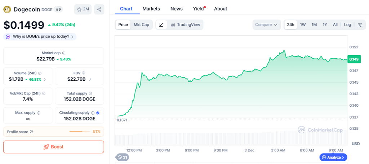Open the share icon button

point(99,9)
